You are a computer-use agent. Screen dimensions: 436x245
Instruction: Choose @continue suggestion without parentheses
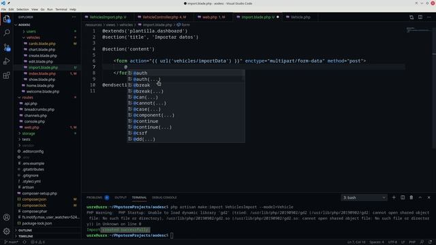[186, 121]
